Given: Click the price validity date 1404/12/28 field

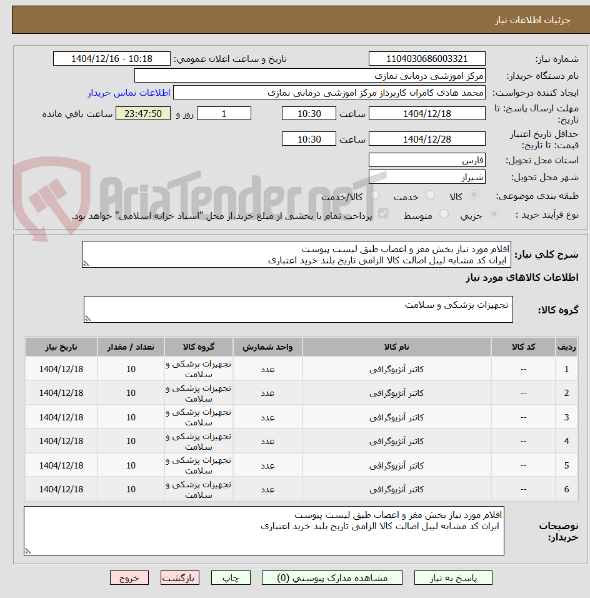Looking at the screenshot, I should 427,139.
